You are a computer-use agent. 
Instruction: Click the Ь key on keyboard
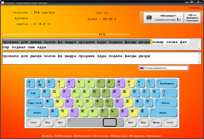pos(114,113)
